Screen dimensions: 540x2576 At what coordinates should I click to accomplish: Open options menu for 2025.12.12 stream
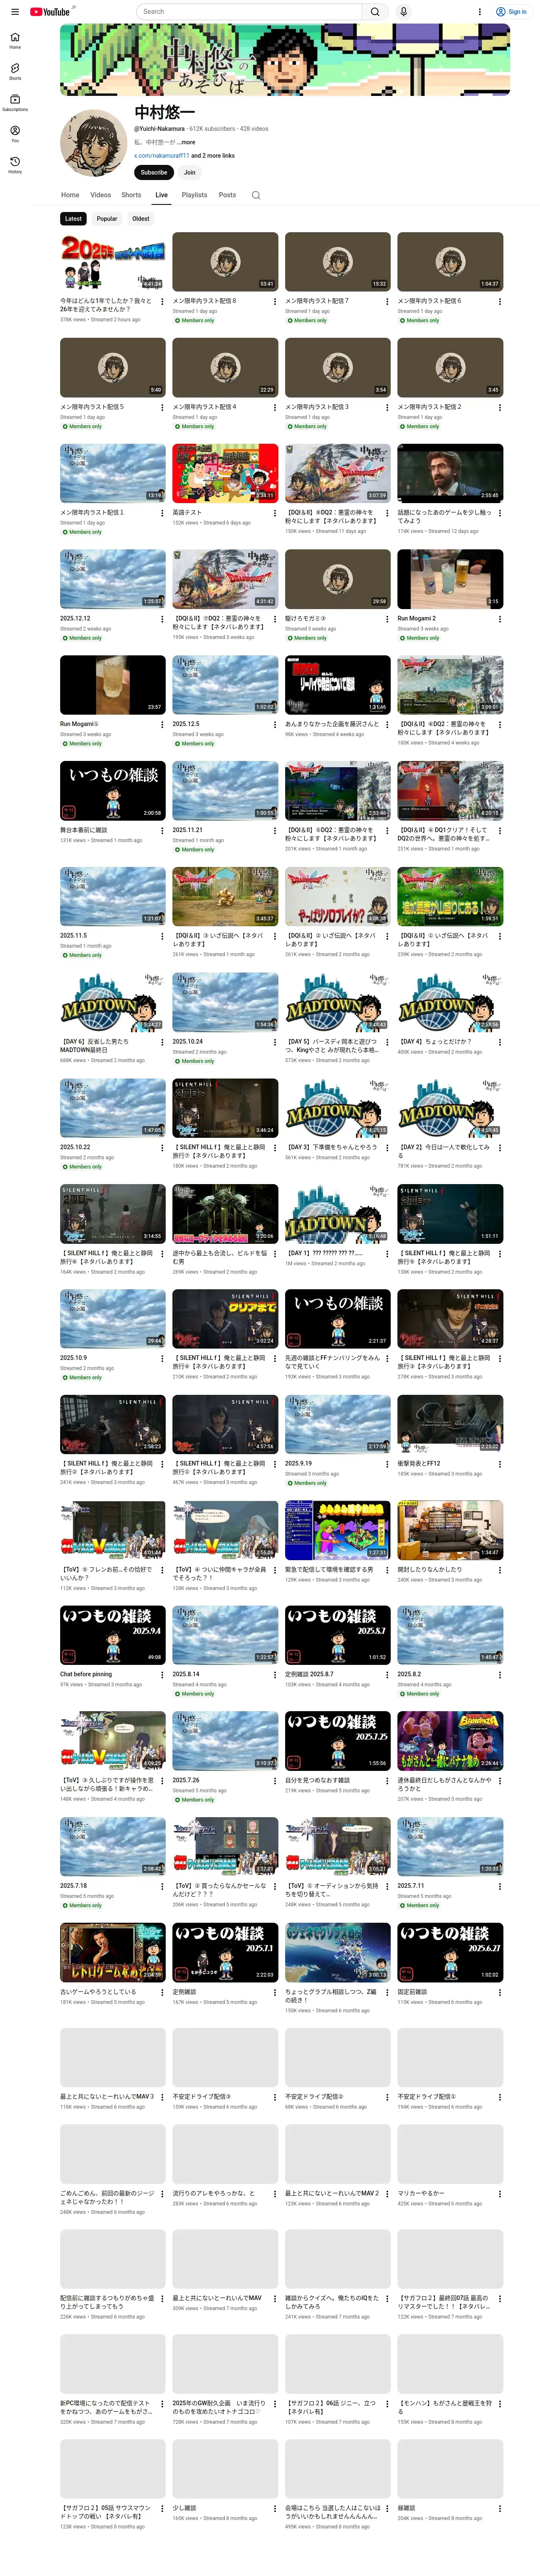tap(162, 619)
